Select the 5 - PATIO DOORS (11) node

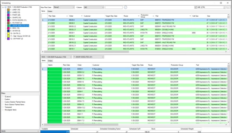pos(18,20)
